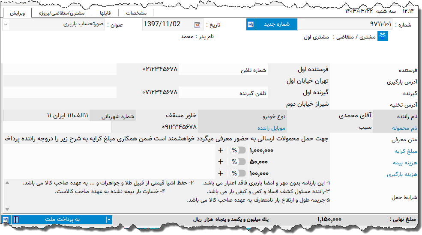Click the شماره جدید button
This screenshot has height=235, width=422.
coord(277,24)
